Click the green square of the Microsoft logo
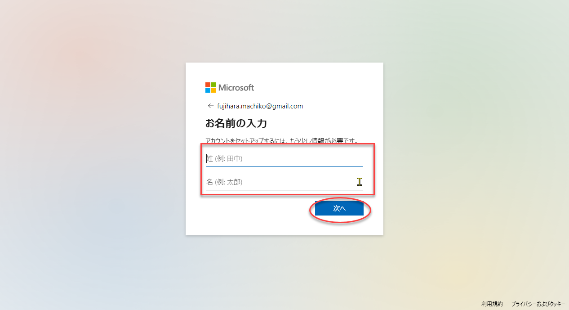 [213, 85]
